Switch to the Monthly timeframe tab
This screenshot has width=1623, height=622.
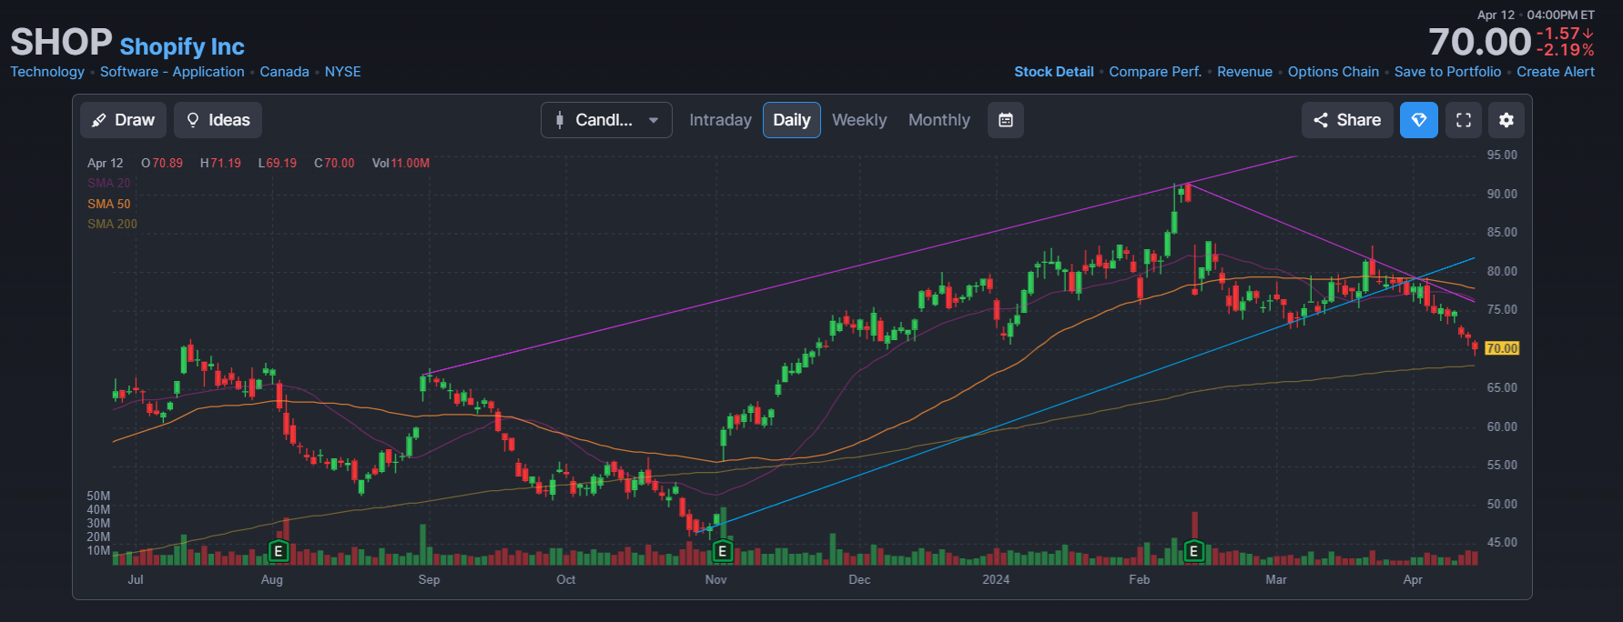[939, 120]
